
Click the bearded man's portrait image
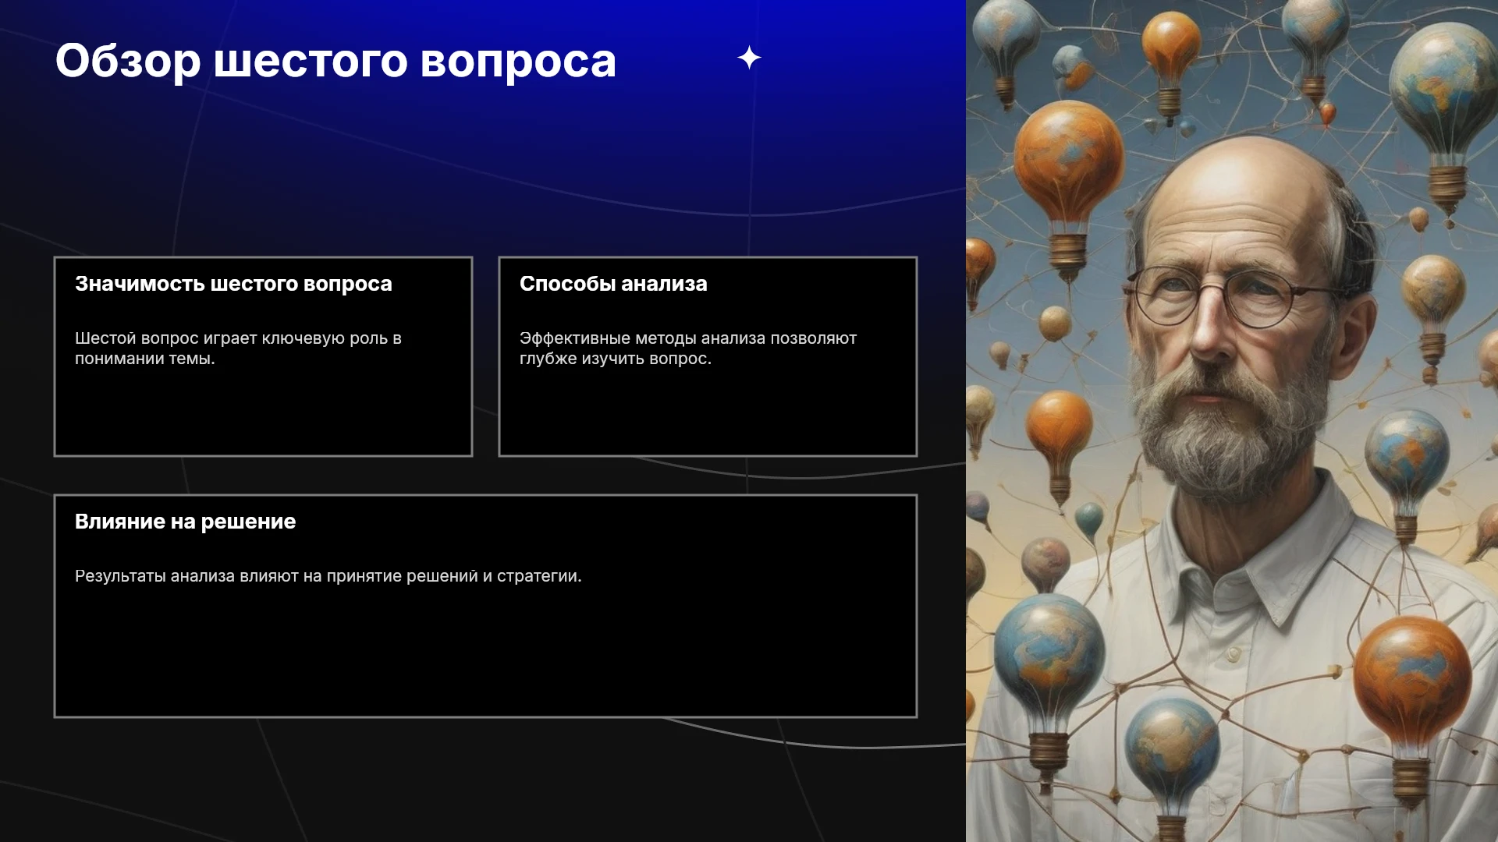point(1232,421)
